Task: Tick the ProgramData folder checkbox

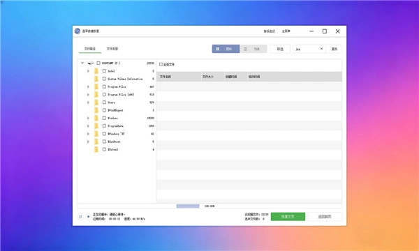Action: 104,126
